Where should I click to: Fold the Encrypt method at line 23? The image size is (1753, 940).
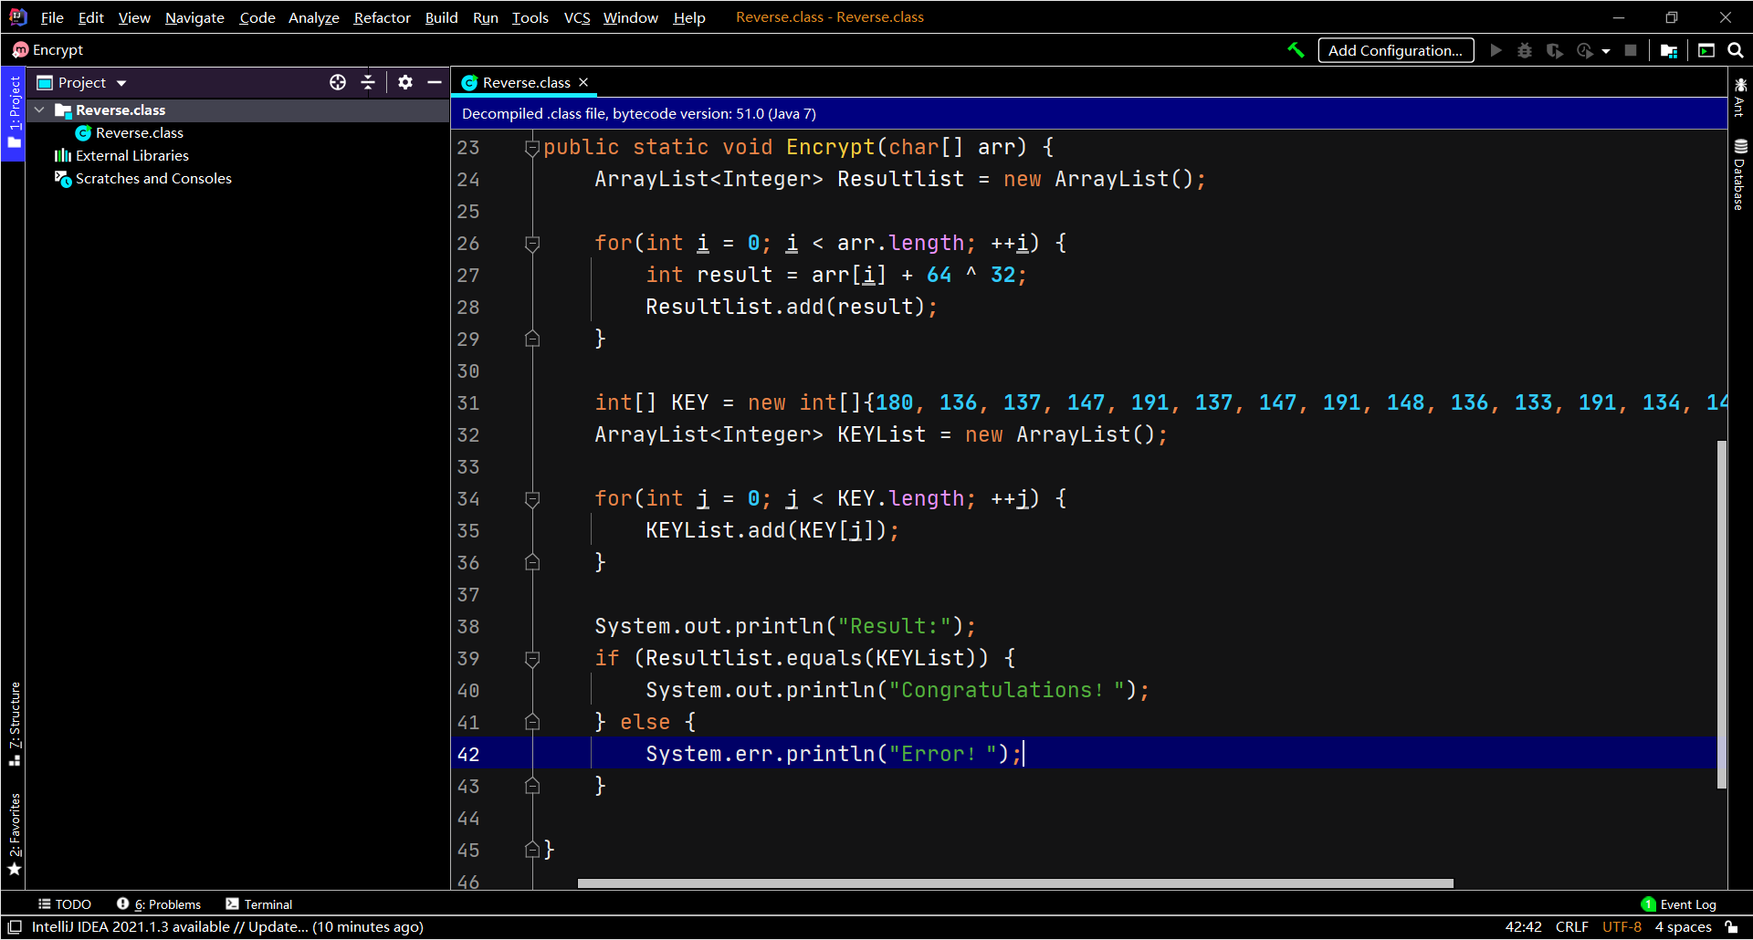(x=532, y=147)
